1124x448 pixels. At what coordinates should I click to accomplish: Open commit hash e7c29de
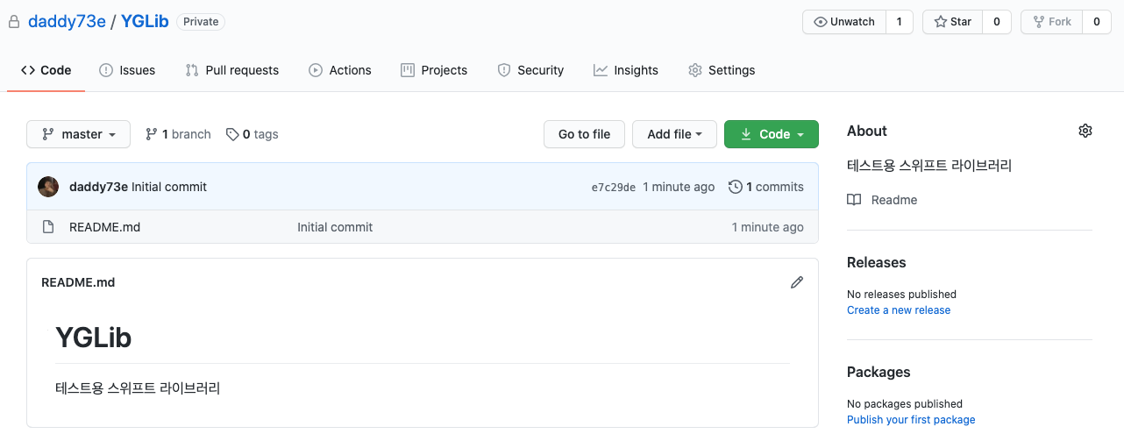pos(614,188)
